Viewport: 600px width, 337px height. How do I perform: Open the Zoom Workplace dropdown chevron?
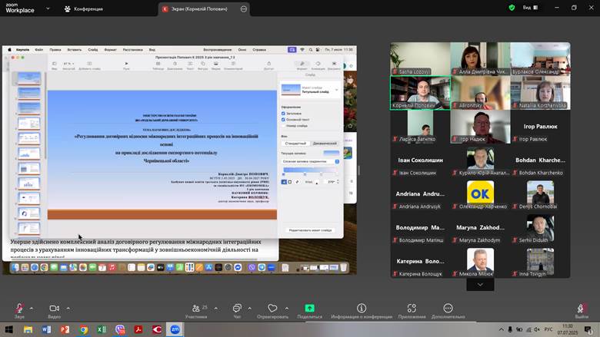pos(49,8)
